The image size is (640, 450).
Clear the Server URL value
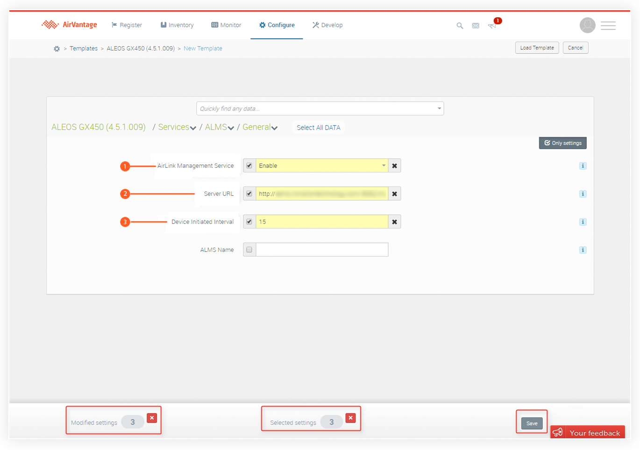click(394, 194)
